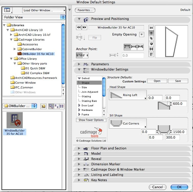Choose the middle reveal anchor option

134,47
